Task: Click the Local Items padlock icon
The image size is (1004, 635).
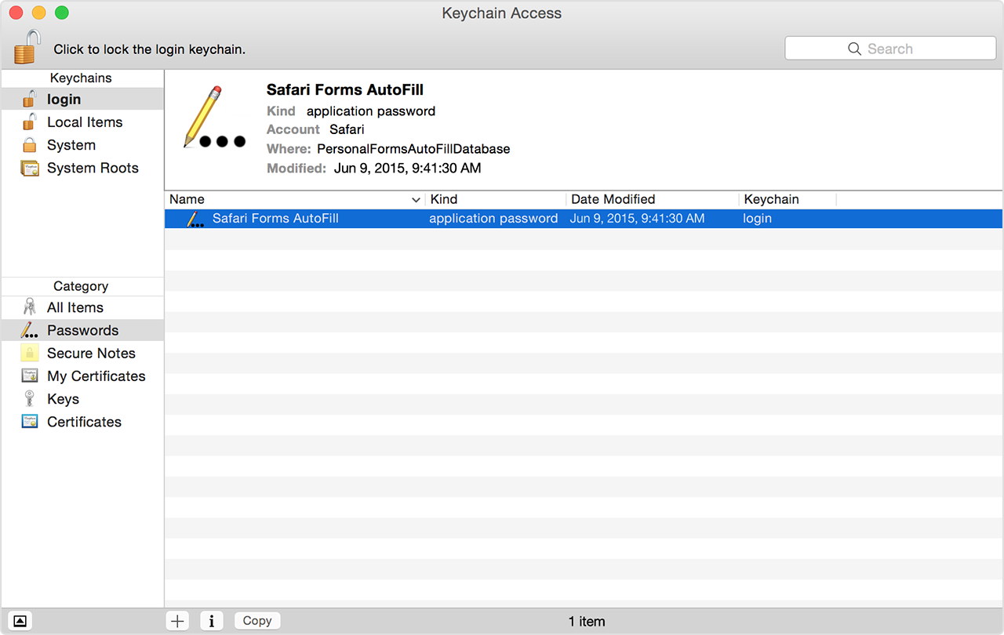Action: pyautogui.click(x=29, y=122)
